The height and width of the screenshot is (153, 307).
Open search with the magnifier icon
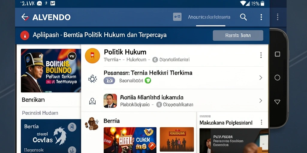[x=243, y=17]
